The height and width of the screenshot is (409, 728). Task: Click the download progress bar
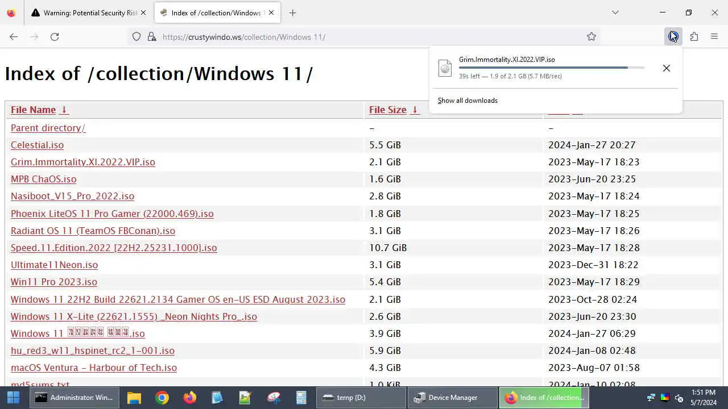coord(552,68)
